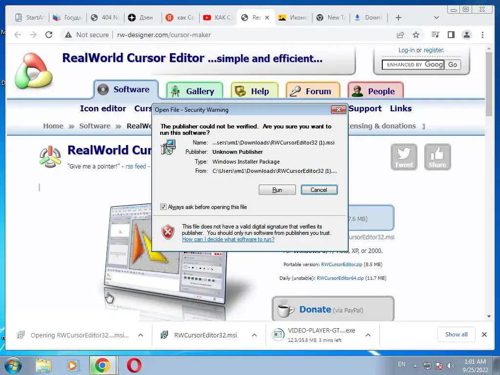Click the Links submenu link
Image resolution: width=500 pixels, height=375 pixels.
(401, 108)
